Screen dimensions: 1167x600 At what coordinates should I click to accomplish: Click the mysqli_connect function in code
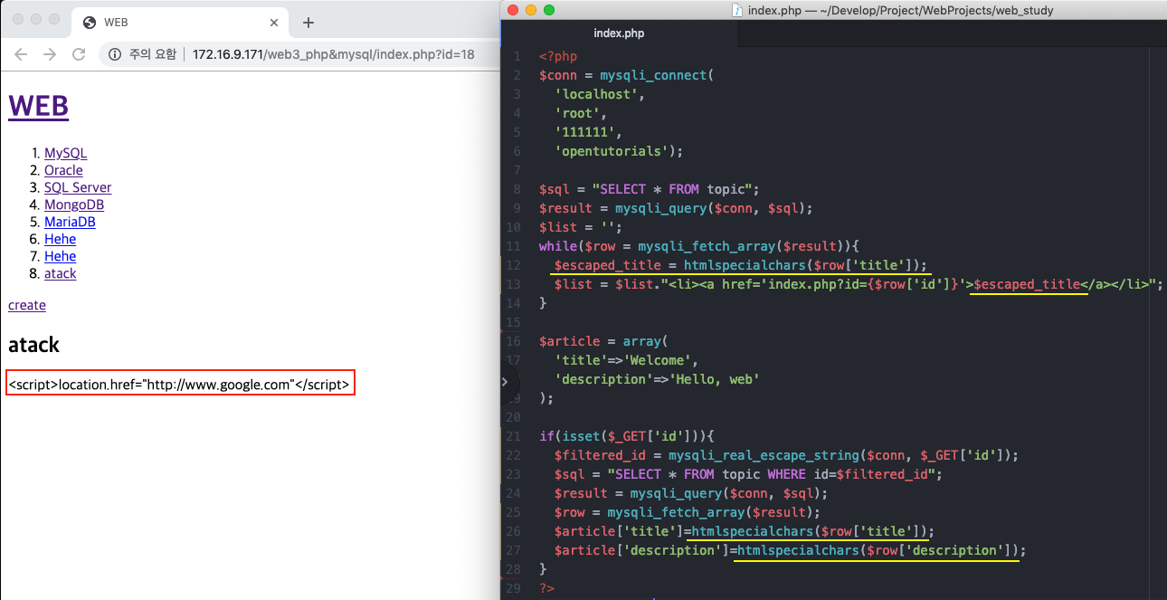pos(654,75)
